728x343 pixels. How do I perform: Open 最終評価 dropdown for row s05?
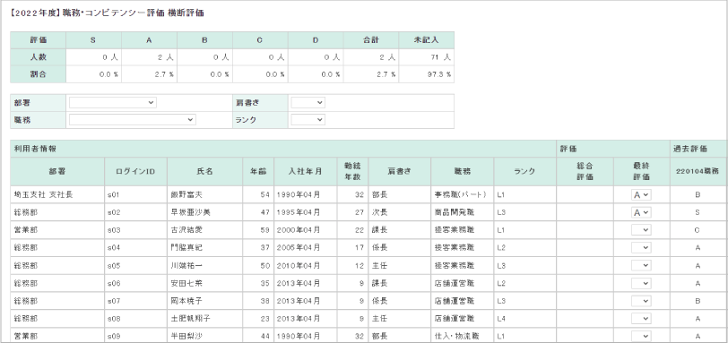pyautogui.click(x=641, y=266)
